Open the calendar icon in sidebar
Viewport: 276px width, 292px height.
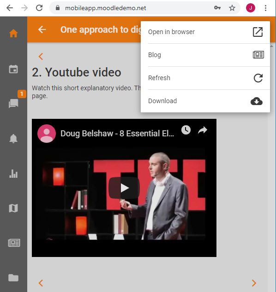[13, 69]
